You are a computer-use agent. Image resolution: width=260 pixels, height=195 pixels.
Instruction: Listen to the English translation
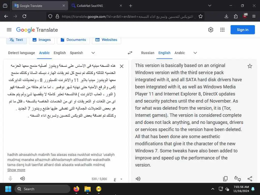coord(138,179)
